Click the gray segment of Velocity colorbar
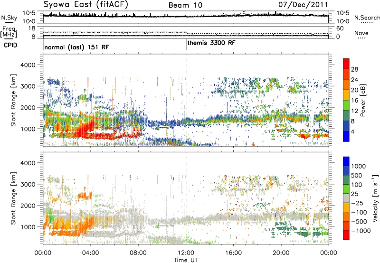Viewport: 380px width, 263px height. pyautogui.click(x=346, y=198)
